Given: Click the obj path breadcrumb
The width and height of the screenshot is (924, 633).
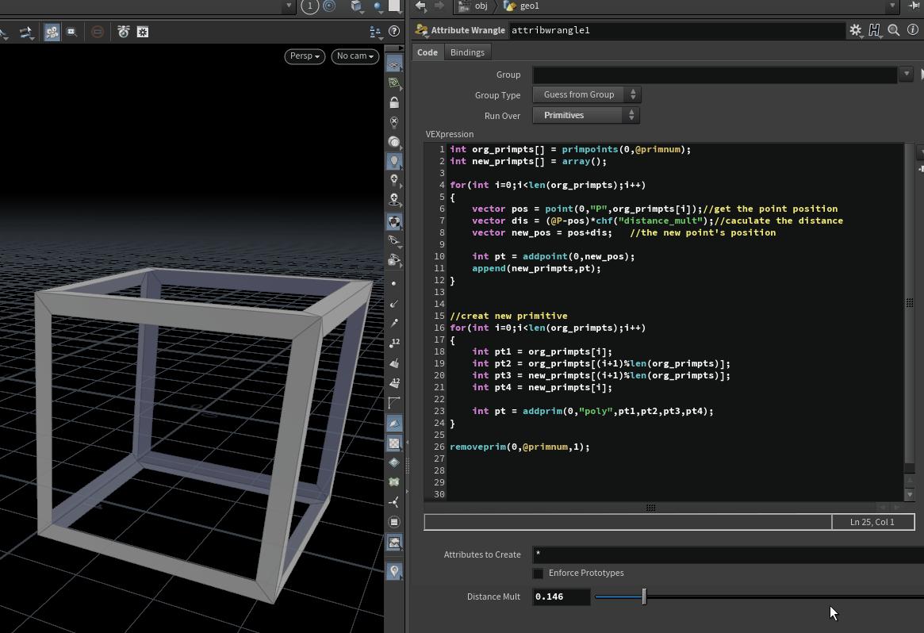Looking at the screenshot, I should pyautogui.click(x=481, y=6).
